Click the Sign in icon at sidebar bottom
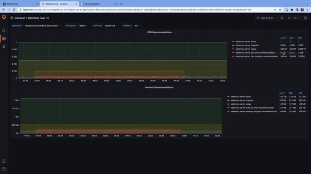311x174 pixels. click(4, 161)
